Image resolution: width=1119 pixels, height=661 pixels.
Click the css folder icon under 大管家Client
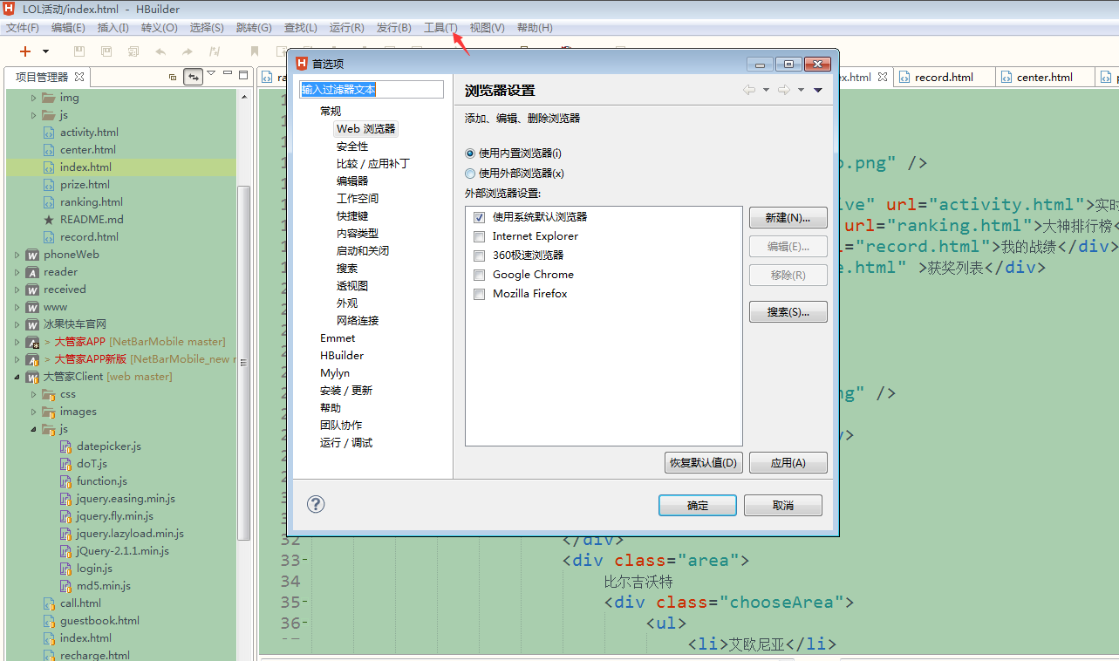point(49,394)
